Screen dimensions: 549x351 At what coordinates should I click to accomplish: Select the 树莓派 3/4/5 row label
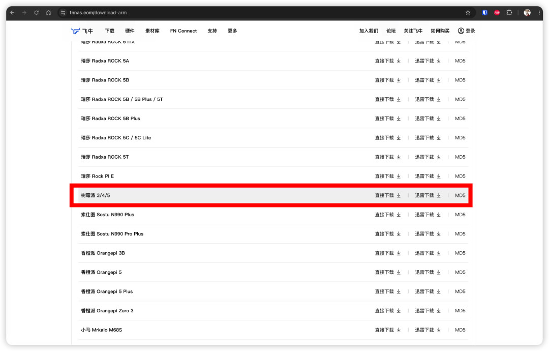[x=96, y=195]
